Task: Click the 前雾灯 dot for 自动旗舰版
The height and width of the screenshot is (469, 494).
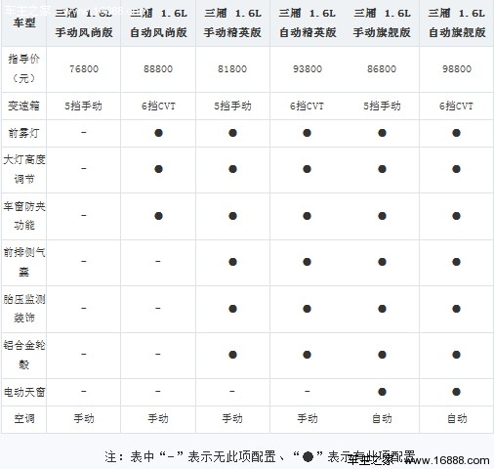Action: [x=456, y=133]
